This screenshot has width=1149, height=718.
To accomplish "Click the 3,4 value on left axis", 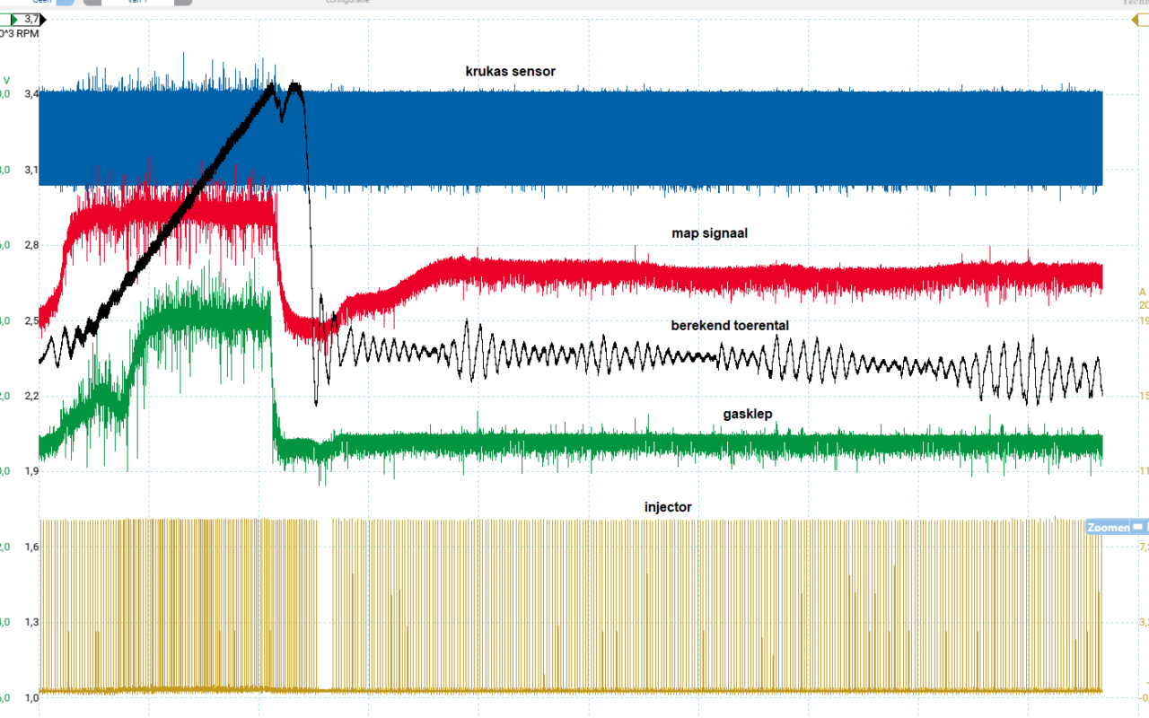I will click(x=31, y=93).
